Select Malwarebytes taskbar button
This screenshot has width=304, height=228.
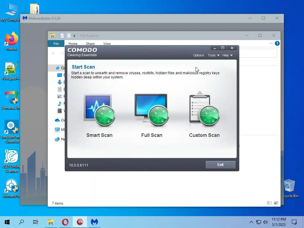tap(94, 222)
